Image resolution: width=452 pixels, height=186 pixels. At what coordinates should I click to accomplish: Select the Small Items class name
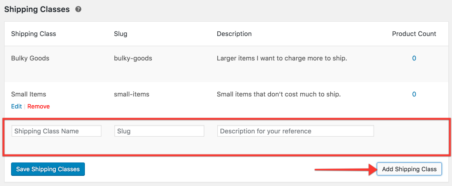pos(29,94)
